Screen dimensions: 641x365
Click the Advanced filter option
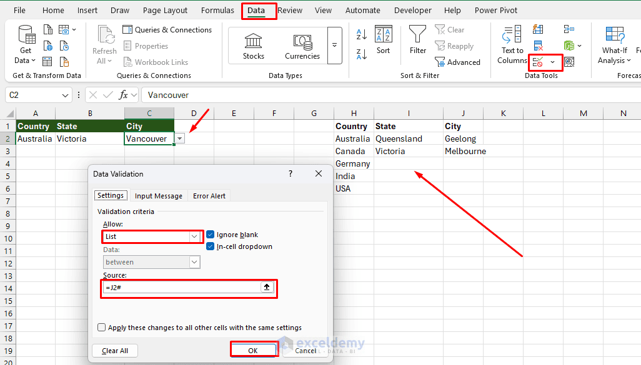457,62
